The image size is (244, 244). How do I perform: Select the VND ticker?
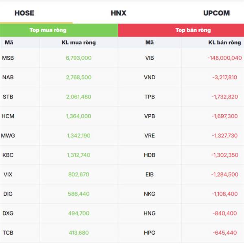pyautogui.click(x=150, y=77)
